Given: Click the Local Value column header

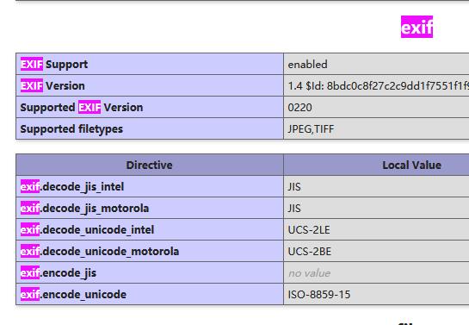Looking at the screenshot, I should pyautogui.click(x=411, y=165).
